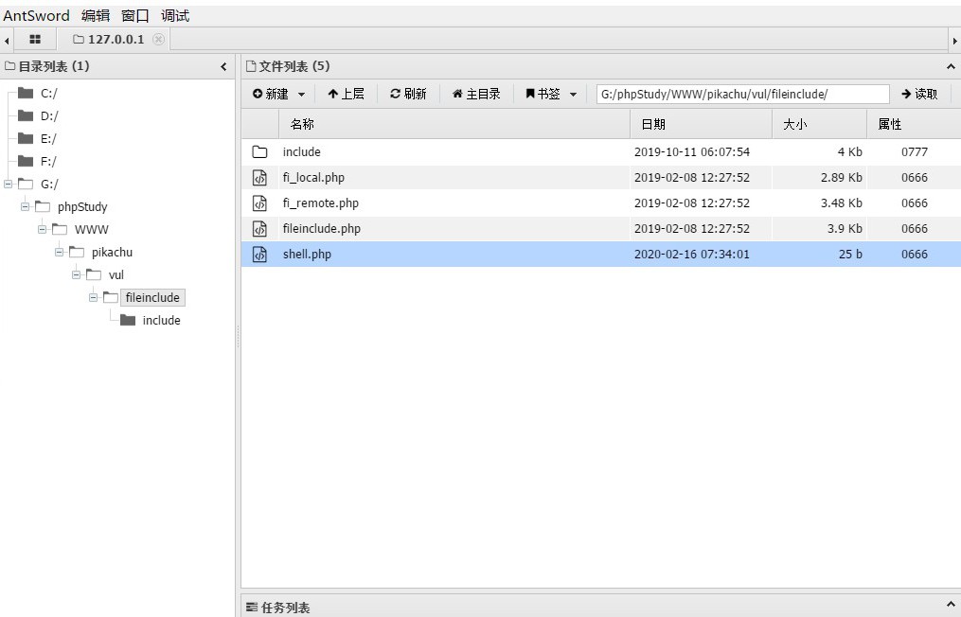Go to 主目录

point(476,94)
